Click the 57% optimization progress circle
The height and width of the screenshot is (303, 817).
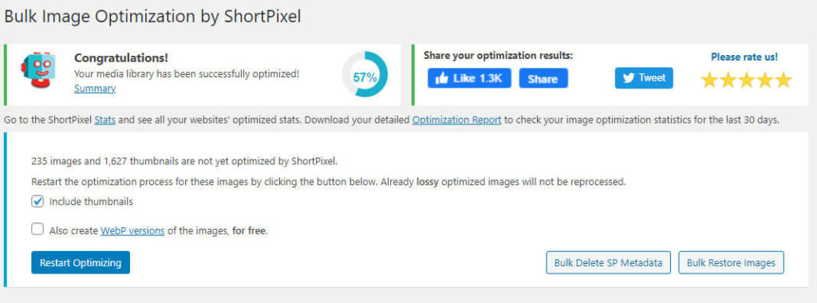(x=365, y=74)
